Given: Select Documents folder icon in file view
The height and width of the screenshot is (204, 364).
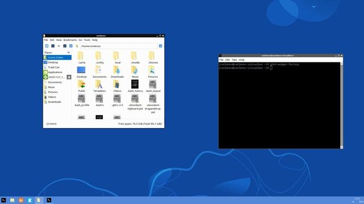Looking at the screenshot, I should (98, 70).
